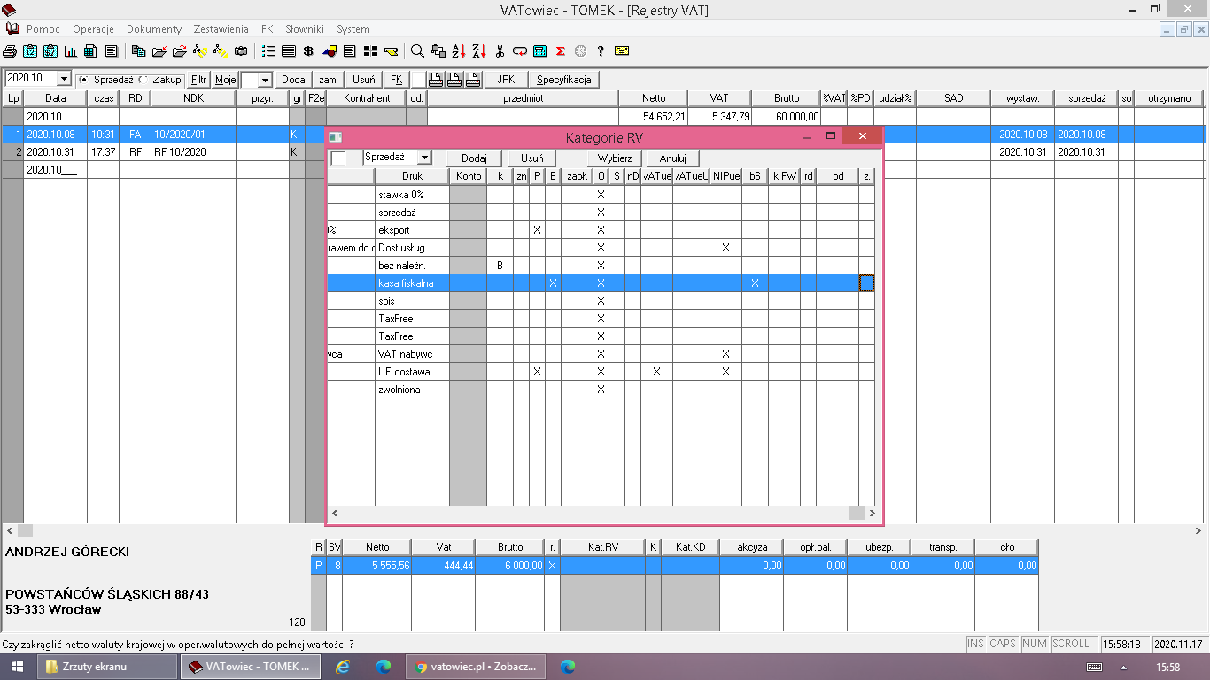The width and height of the screenshot is (1210, 680).
Task: Open the magnifying glass search tool
Action: [x=417, y=51]
